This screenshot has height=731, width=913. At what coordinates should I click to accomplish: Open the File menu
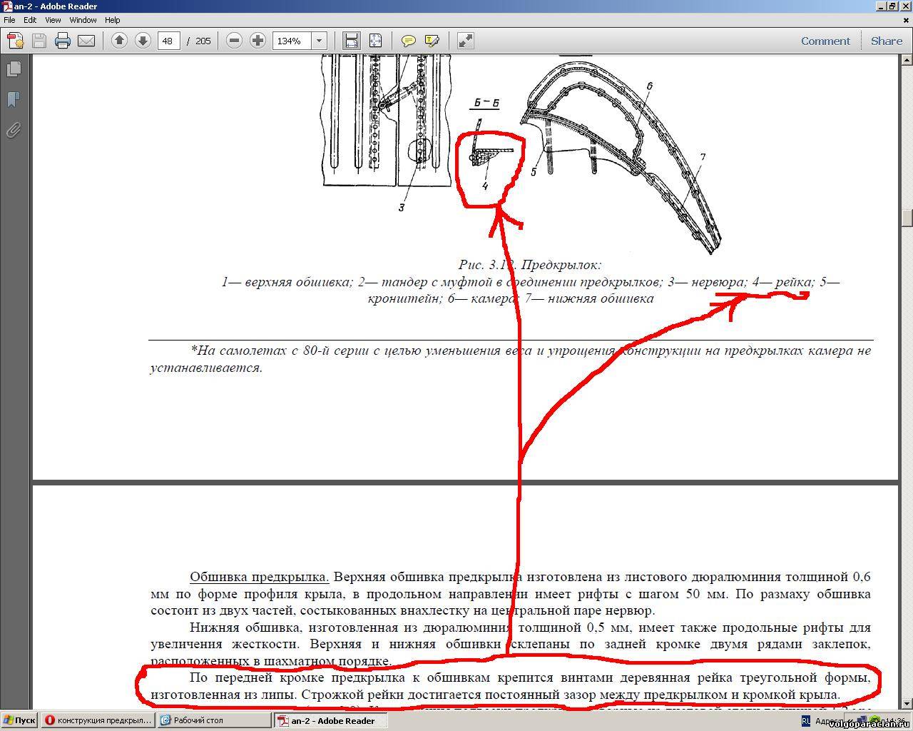(9, 20)
